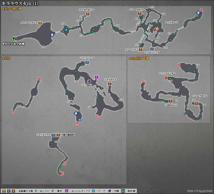This screenshot has width=214, height=194.
Task: Select the 地相樹 icon in legend
Action: pos(123,191)
